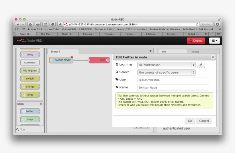Screen dimensions: 235x153
Task: Click the palette filter input field
Action: coord(30,129)
